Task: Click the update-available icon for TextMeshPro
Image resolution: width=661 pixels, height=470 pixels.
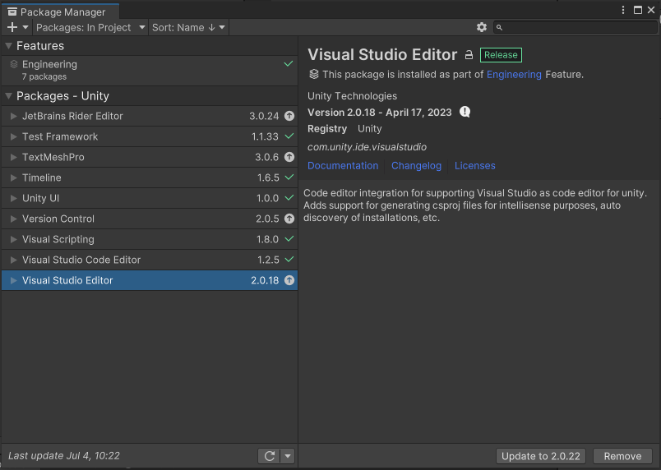Action: (289, 157)
